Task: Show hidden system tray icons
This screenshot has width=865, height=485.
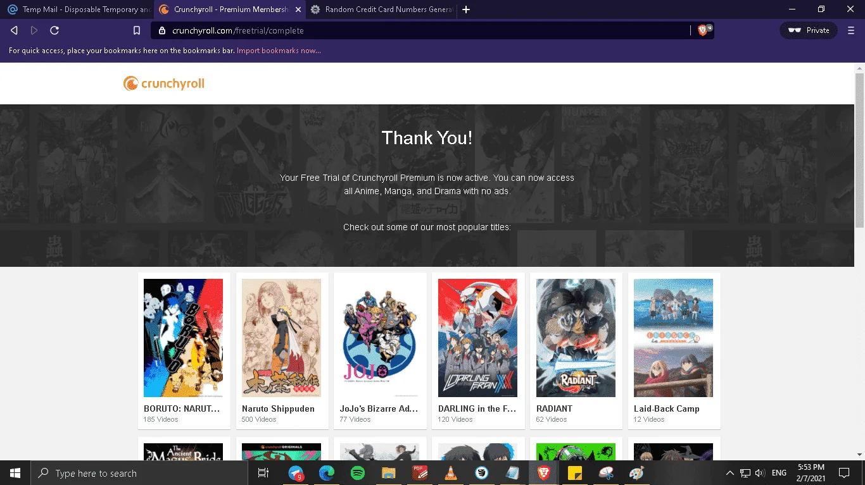Action: click(x=729, y=473)
